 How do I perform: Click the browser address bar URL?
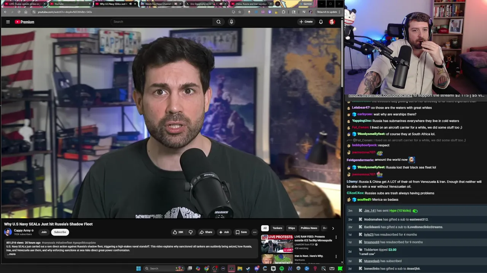coord(65,12)
